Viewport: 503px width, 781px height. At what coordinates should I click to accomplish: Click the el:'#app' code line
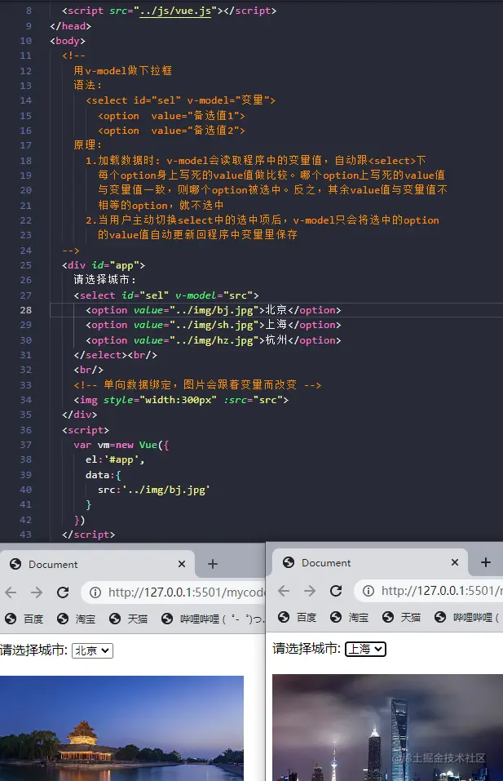click(115, 459)
